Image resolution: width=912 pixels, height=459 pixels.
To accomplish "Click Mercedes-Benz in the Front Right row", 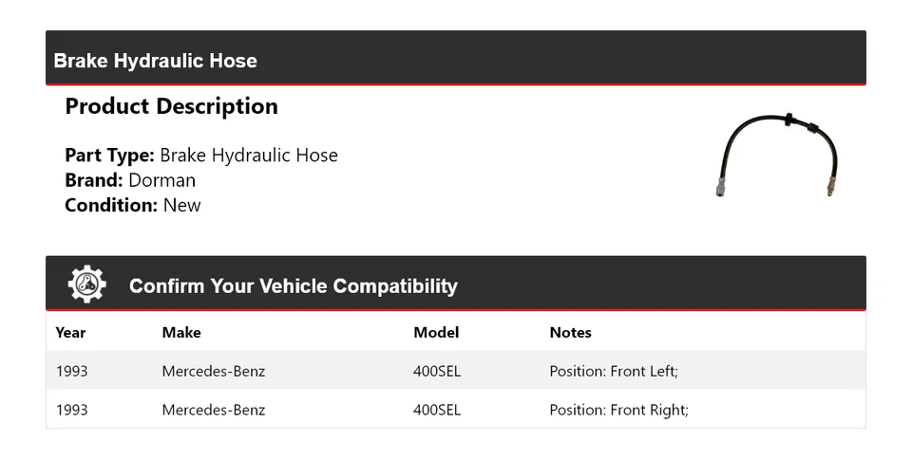I will (214, 410).
